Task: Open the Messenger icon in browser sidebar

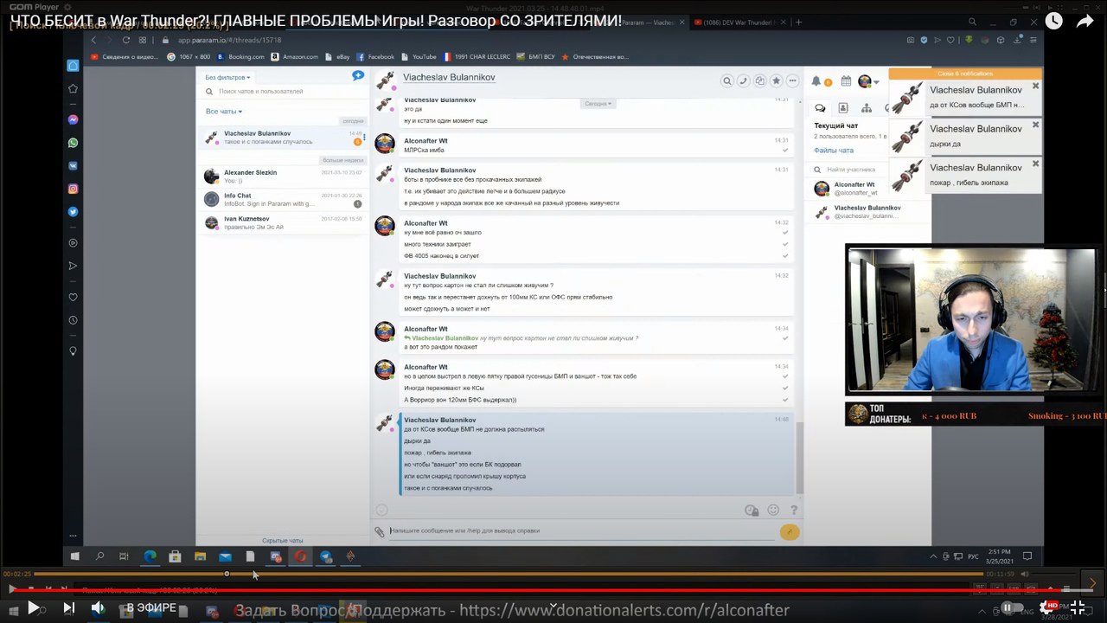Action: 73,120
